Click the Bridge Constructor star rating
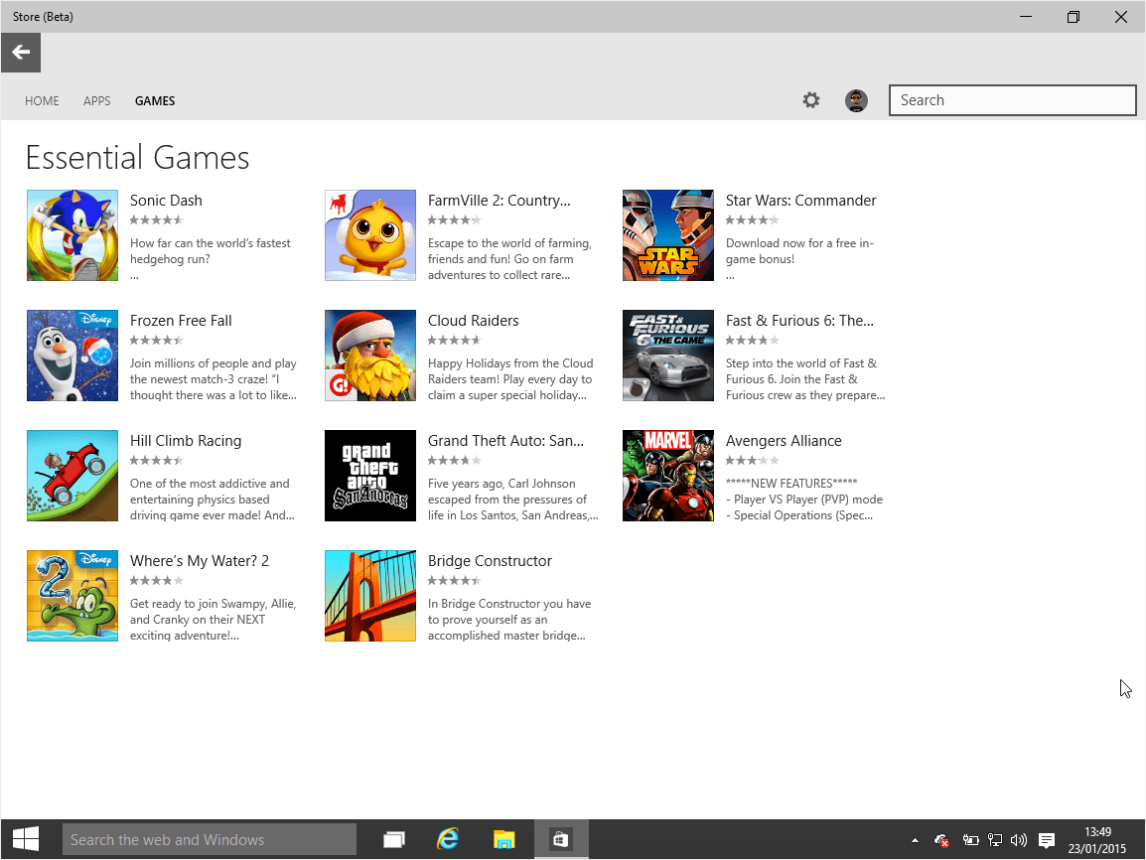Image resolution: width=1146 pixels, height=860 pixels. pos(455,580)
